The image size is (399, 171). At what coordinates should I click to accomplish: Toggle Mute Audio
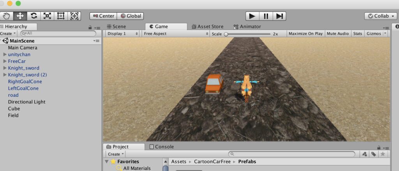click(338, 33)
